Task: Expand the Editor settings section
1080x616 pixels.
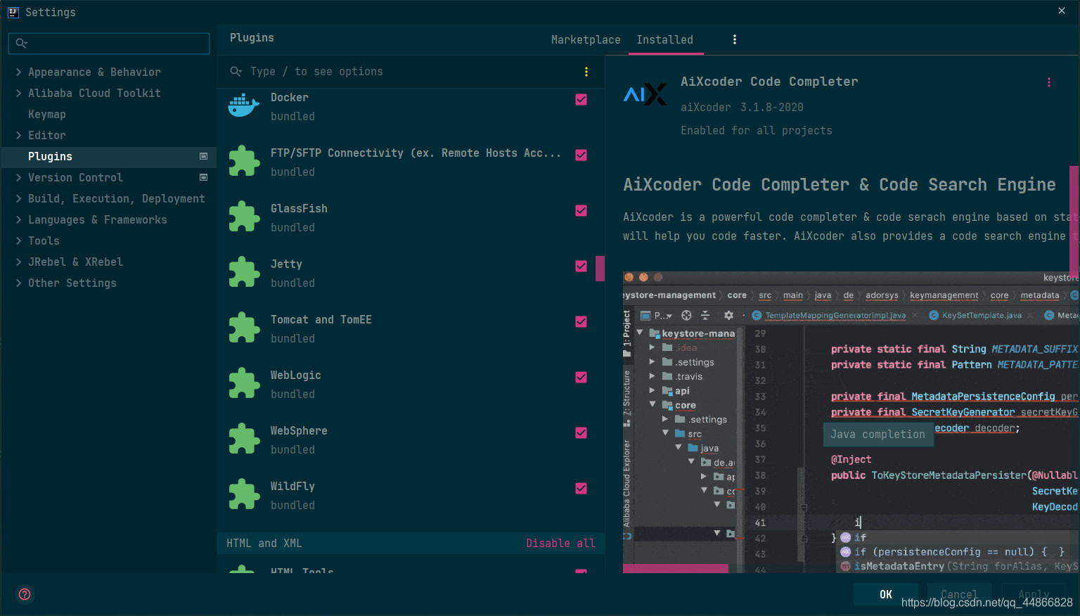Action: click(x=18, y=135)
